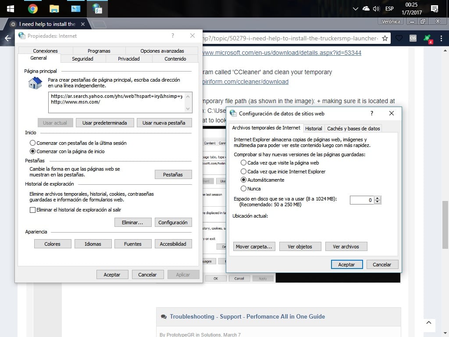This screenshot has height=337, width=449.
Task: Select 'Comenzar con pestañas de la última sesión'
Action: point(33,143)
